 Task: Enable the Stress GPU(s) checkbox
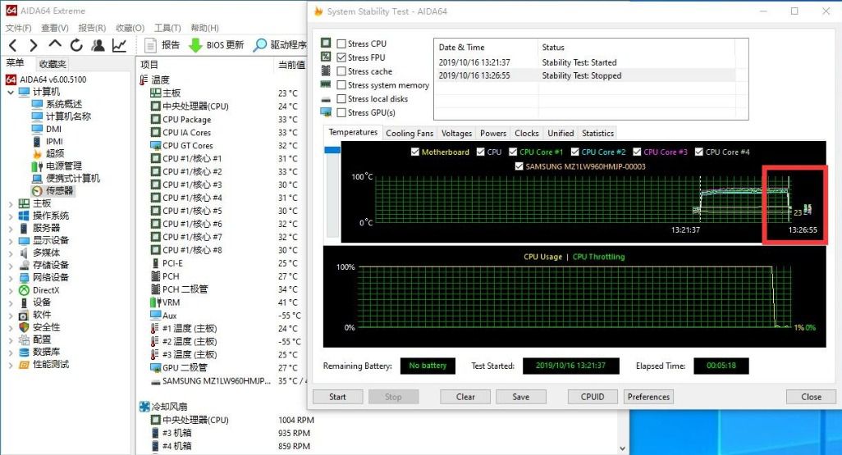coord(341,112)
